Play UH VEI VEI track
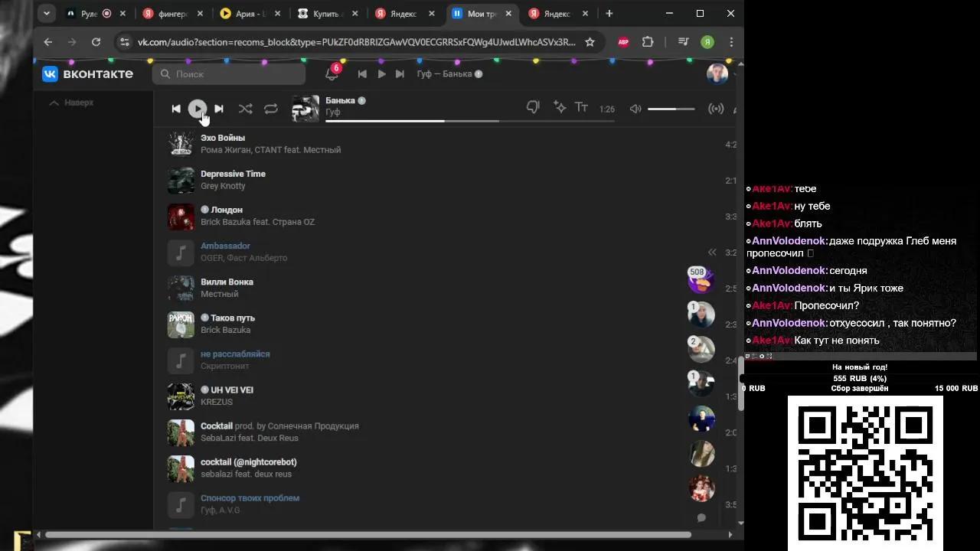The image size is (980, 551). (232, 390)
